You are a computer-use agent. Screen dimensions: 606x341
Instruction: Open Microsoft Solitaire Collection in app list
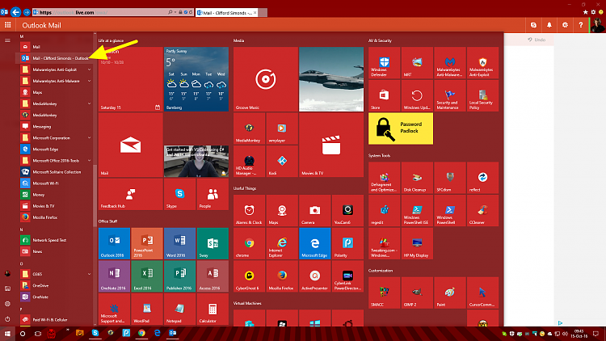coord(54,171)
